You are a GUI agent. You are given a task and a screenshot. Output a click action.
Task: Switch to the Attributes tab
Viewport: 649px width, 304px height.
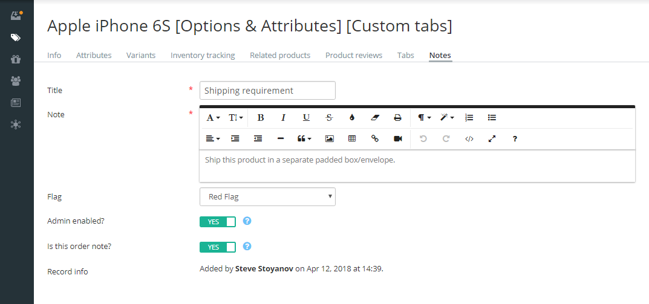point(94,56)
